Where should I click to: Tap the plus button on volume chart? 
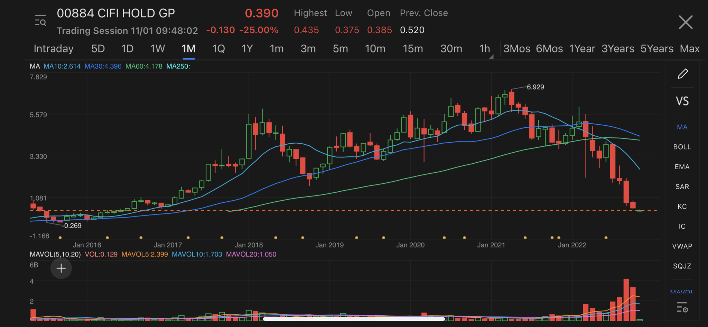[x=61, y=268]
